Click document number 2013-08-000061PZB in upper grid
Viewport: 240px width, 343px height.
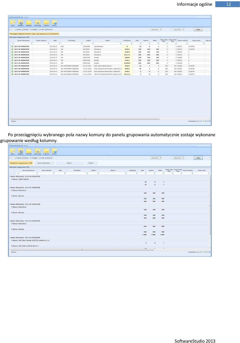pyautogui.click(x=21, y=46)
